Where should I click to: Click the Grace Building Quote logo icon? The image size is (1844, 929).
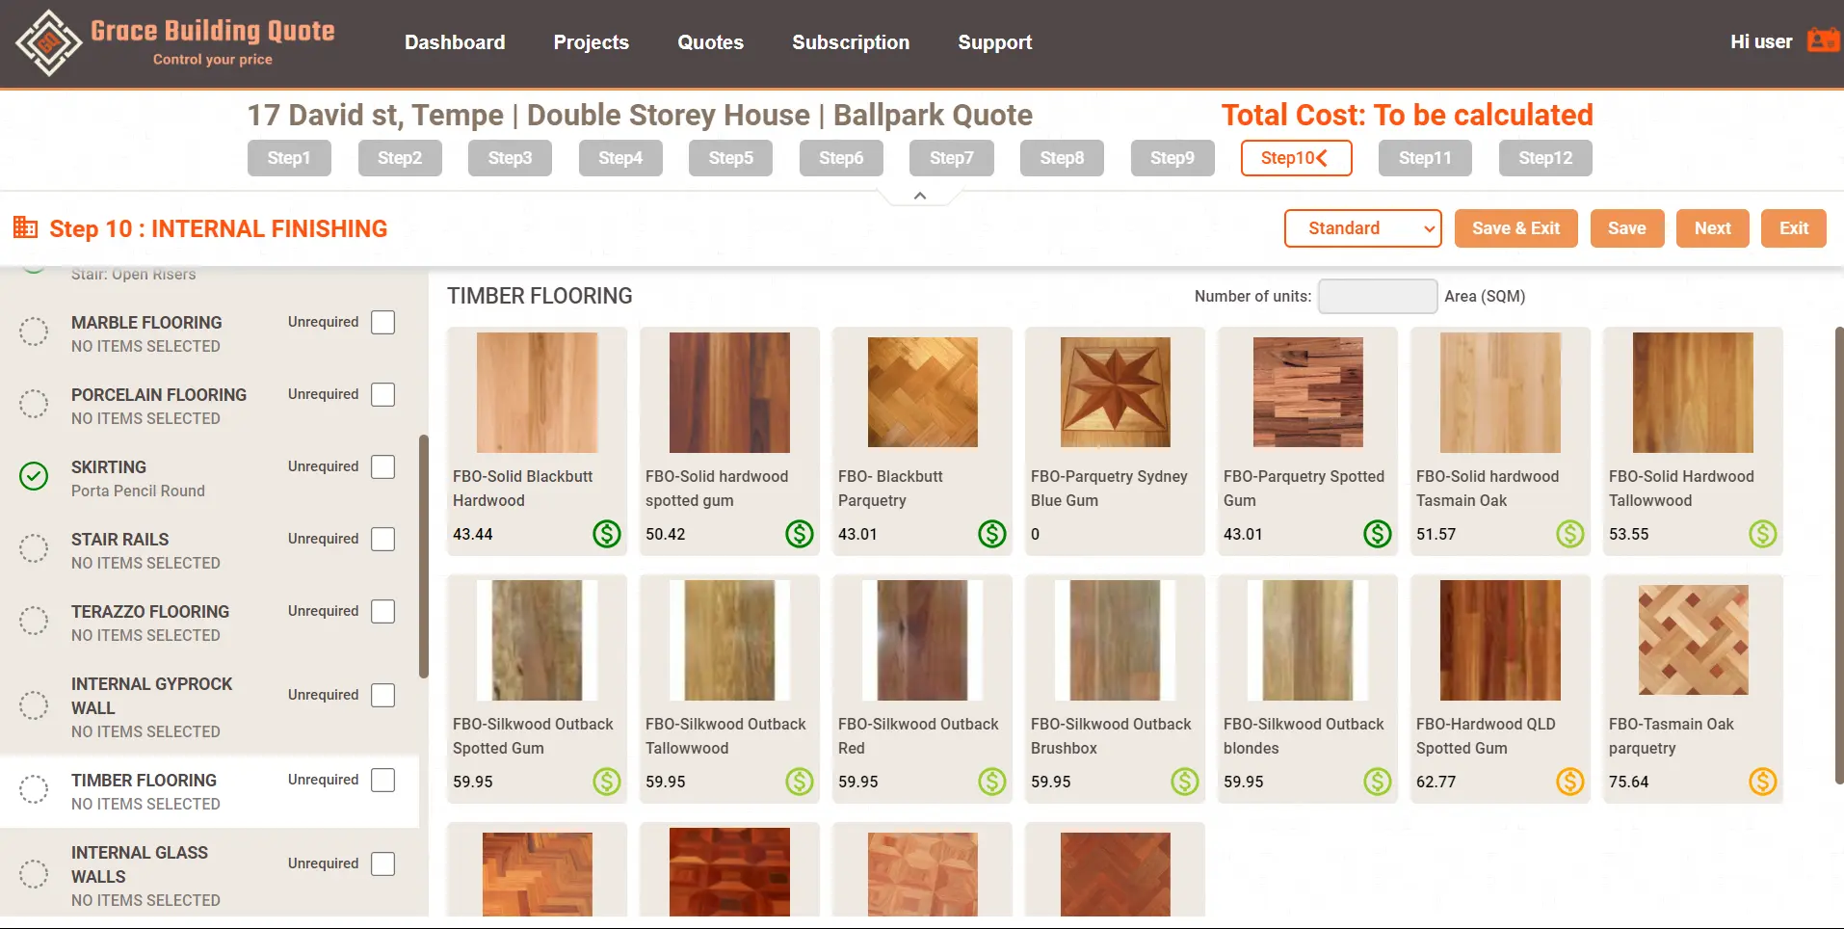coord(48,43)
